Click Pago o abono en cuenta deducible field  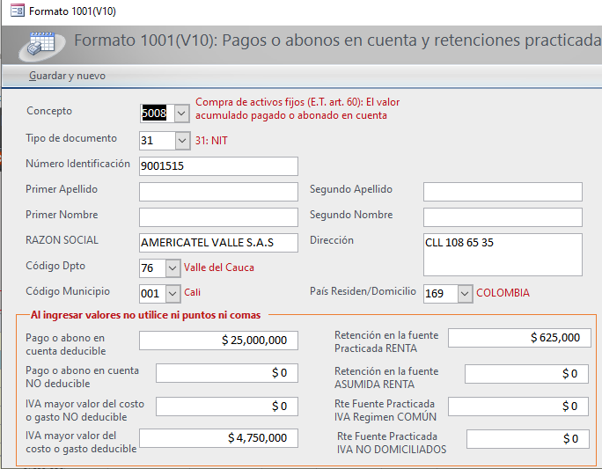(218, 340)
